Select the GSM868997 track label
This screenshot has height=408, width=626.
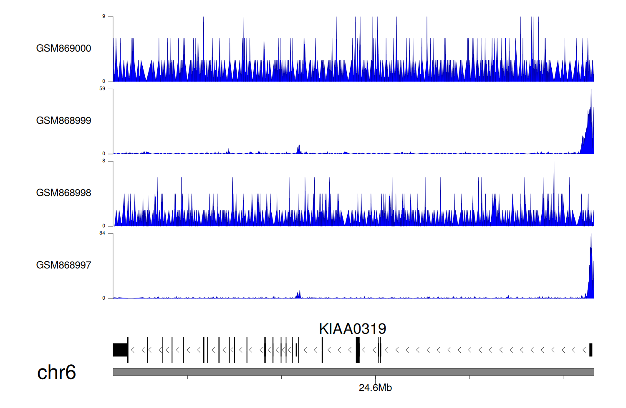click(x=63, y=265)
